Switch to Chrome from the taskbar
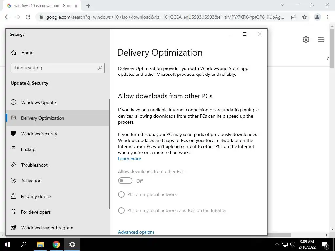Image resolution: width=335 pixels, height=251 pixels. coord(56,244)
